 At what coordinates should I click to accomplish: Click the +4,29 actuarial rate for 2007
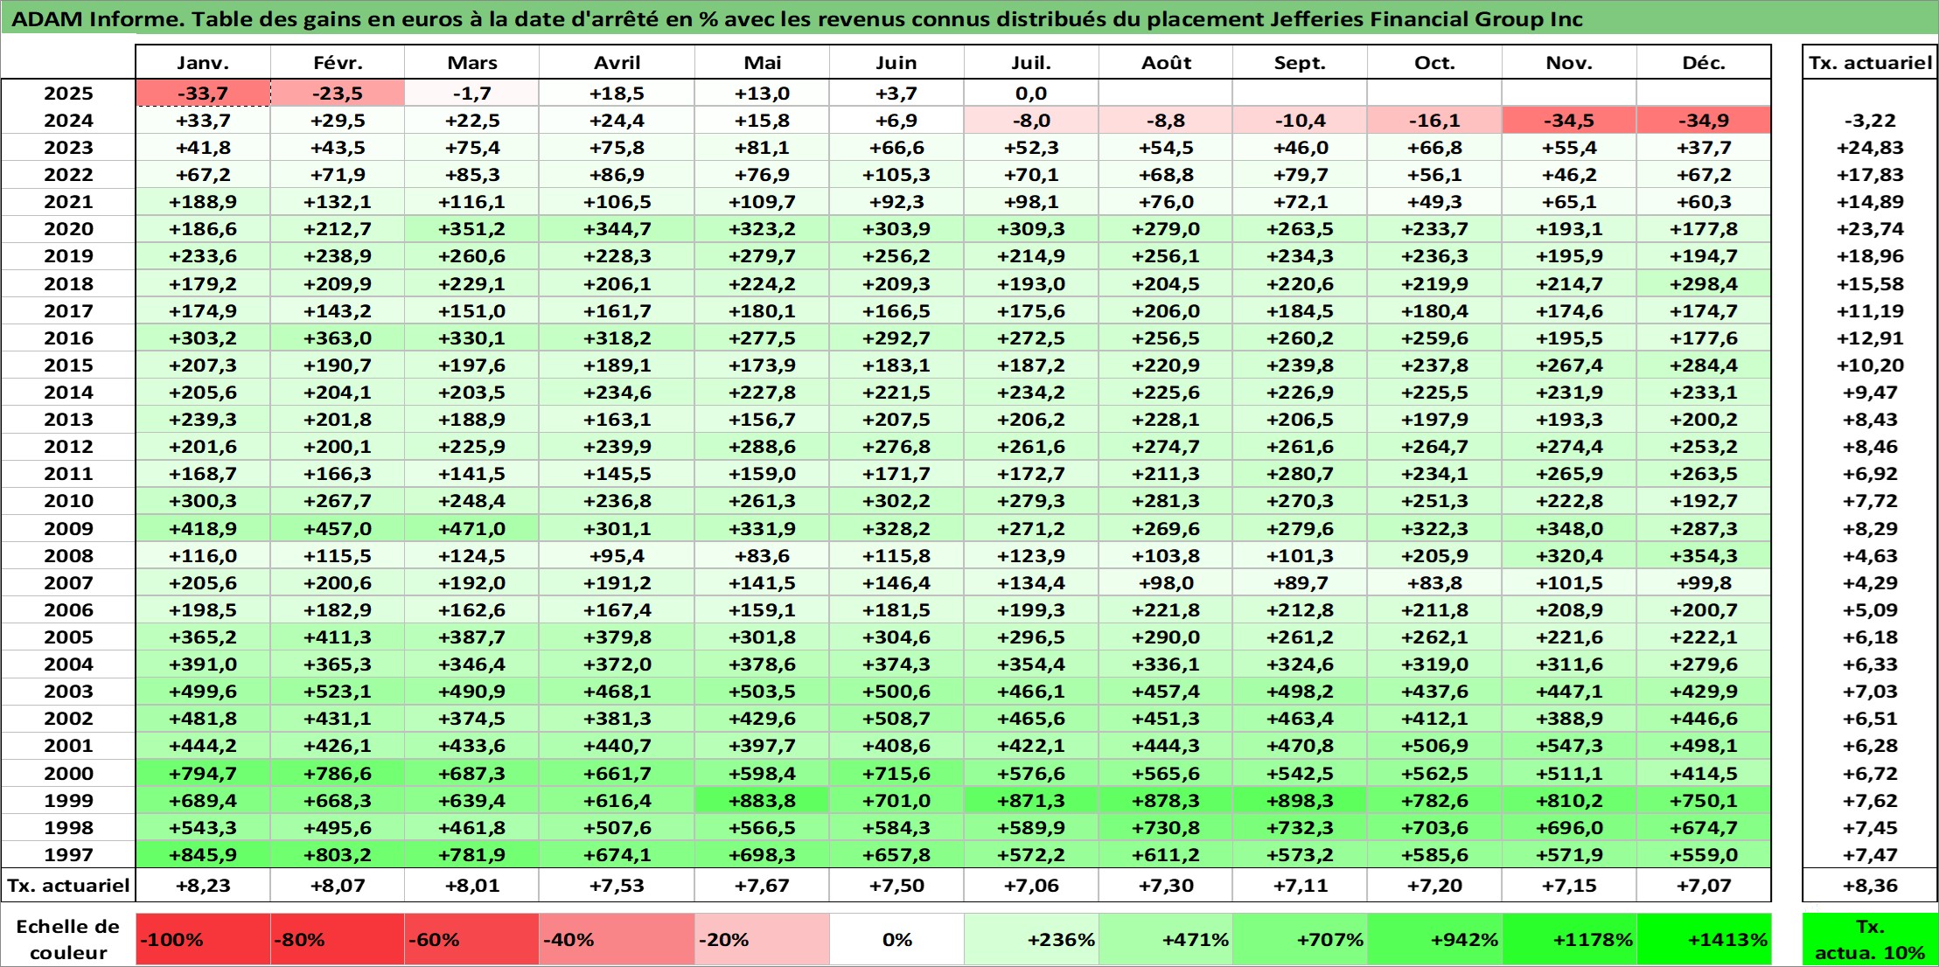pyautogui.click(x=1870, y=582)
